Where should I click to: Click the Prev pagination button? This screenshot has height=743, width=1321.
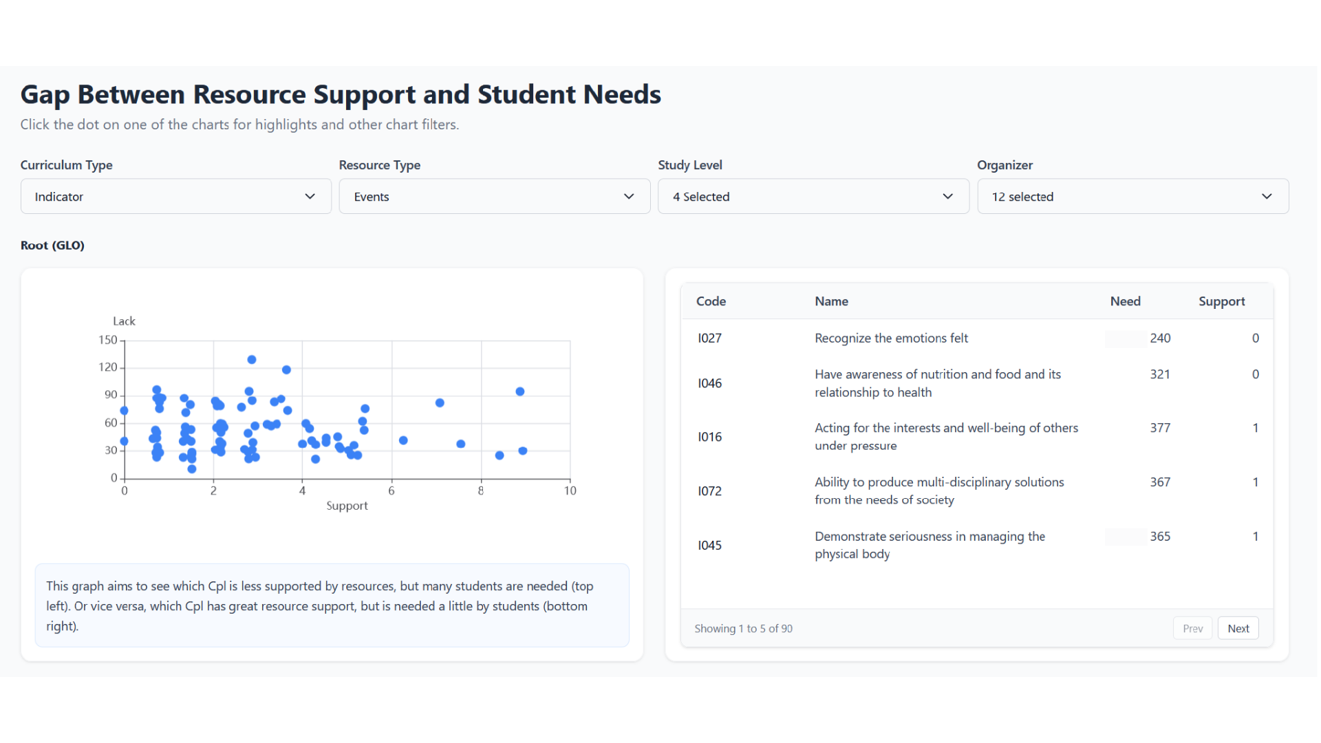[1192, 628]
